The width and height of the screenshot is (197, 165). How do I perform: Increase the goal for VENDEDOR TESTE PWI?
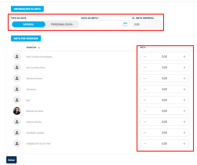tap(184, 144)
